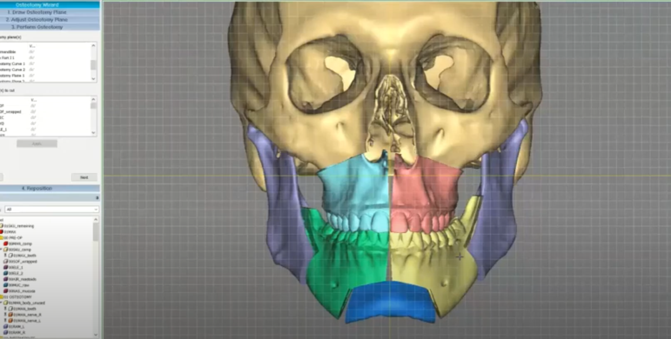Click the 01SKU_remaining object icon
The image size is (671, 339).
pos(3,226)
